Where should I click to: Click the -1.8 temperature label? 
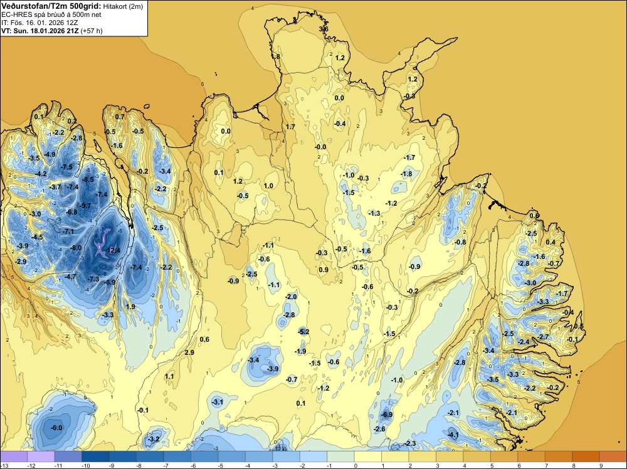click(x=406, y=174)
